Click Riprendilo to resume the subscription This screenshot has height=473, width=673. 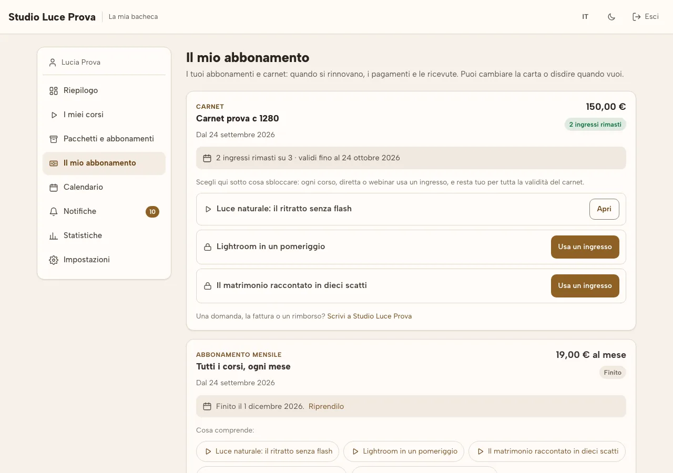tap(326, 406)
